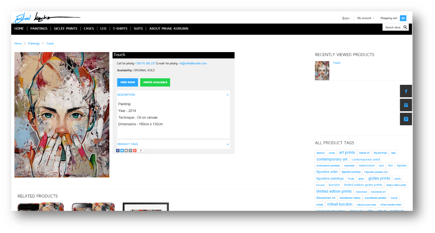Select the 'korubin' product tag
The width and height of the screenshot is (435, 233).
click(x=334, y=185)
